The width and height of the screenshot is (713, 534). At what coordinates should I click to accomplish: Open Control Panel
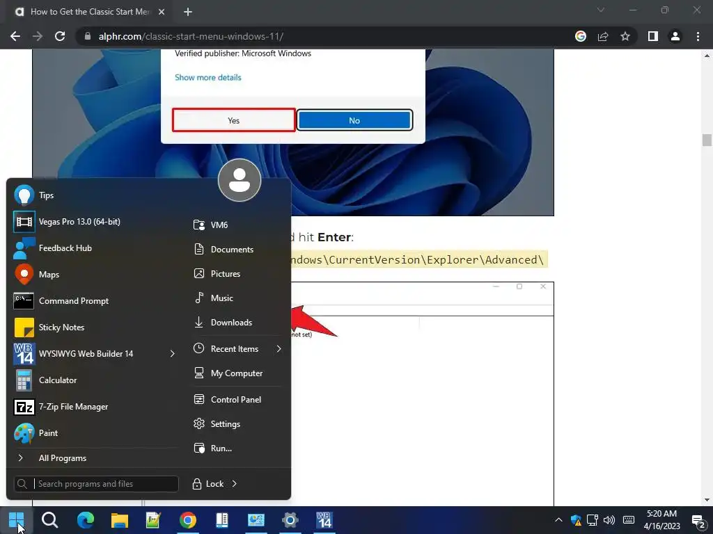pos(237,400)
